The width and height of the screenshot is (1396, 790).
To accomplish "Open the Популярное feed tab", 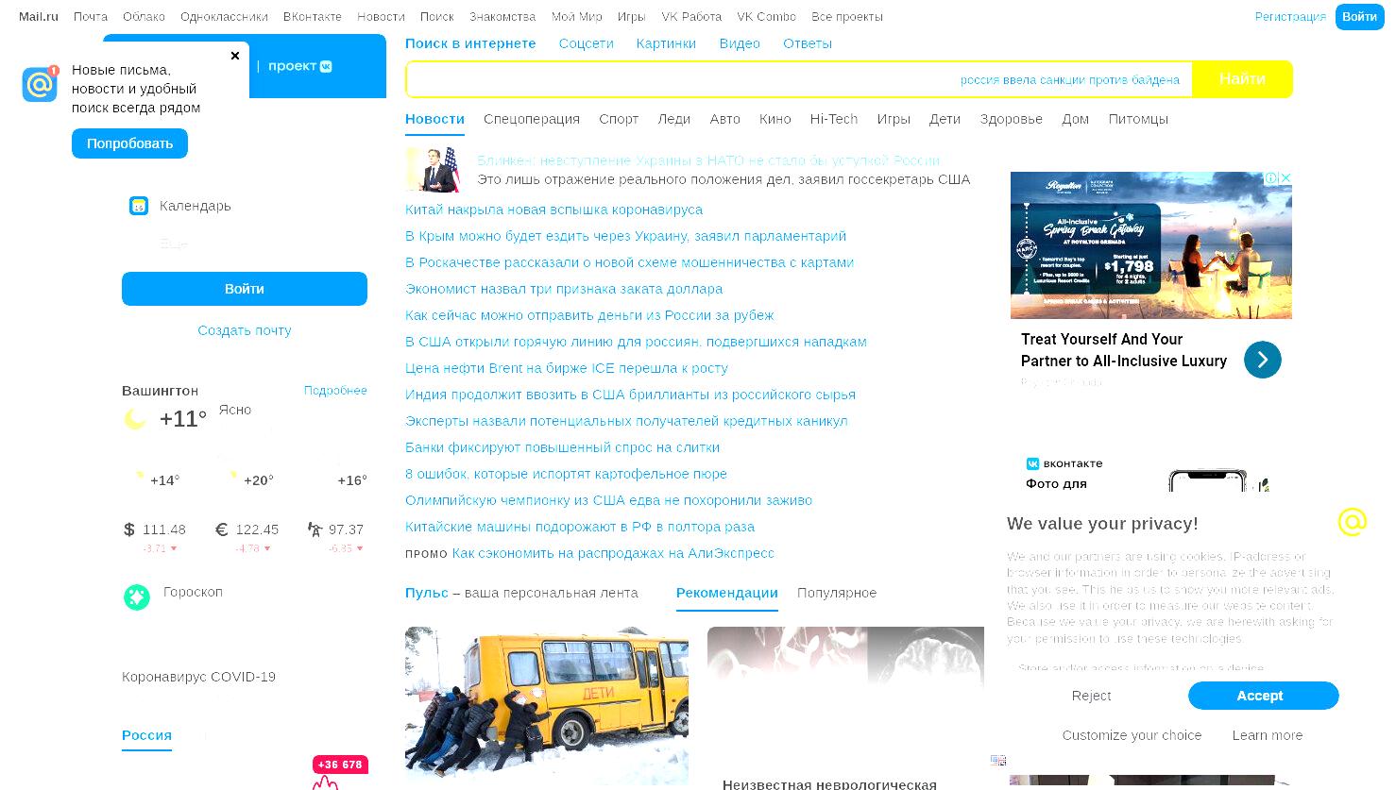I will (837, 593).
